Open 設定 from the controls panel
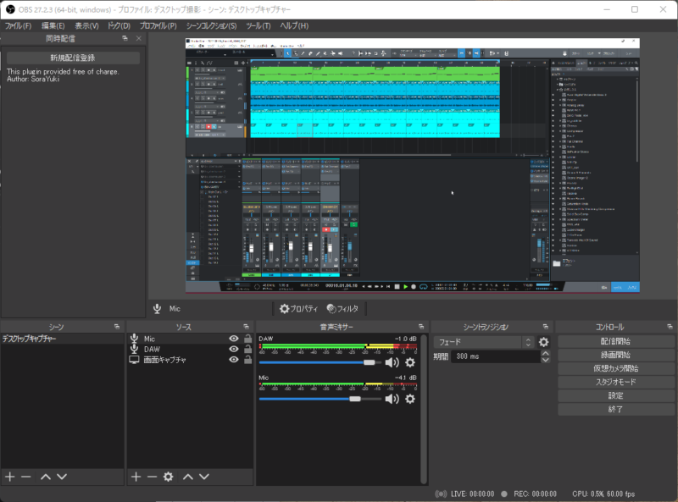Viewport: 678px width, 502px height. pyautogui.click(x=615, y=395)
